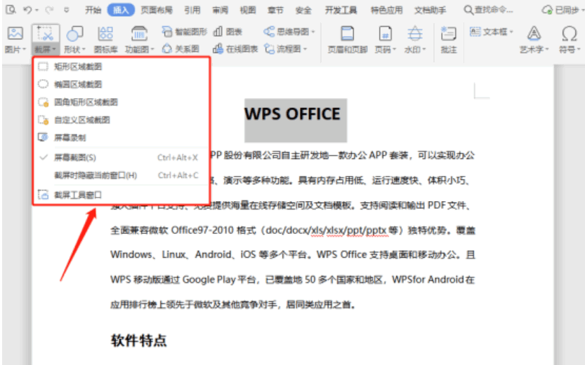Expand the 水印 watermark dropdown
Image resolution: width=585 pixels, height=365 pixels.
(x=424, y=50)
